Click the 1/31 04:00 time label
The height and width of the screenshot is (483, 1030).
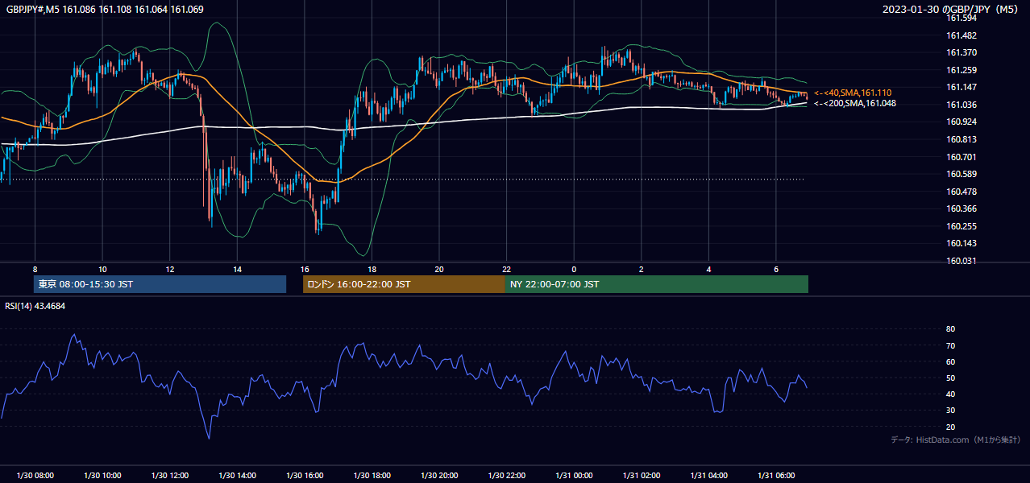[x=708, y=476]
